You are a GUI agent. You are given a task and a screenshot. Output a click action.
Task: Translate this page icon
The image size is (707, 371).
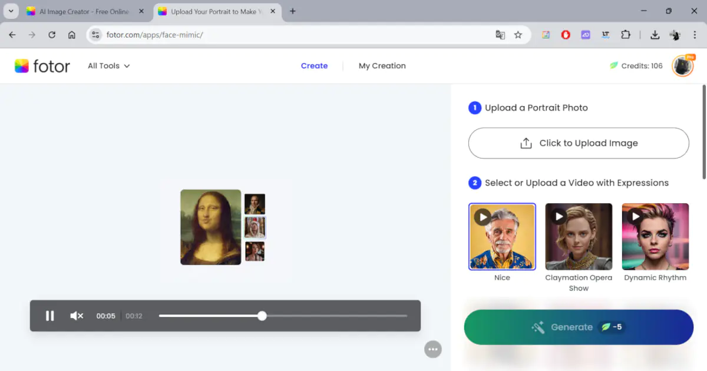pos(500,35)
